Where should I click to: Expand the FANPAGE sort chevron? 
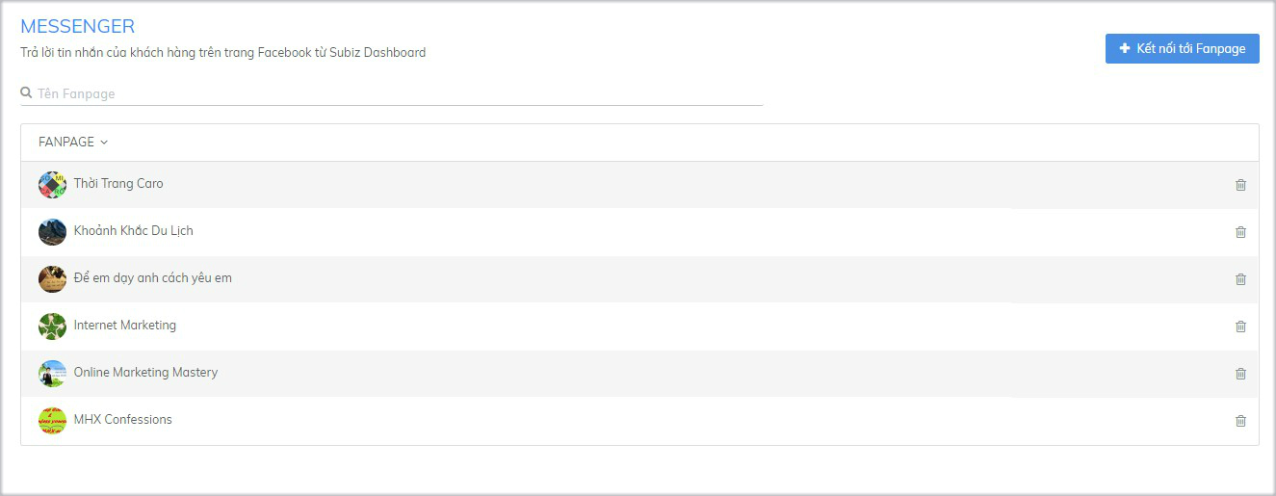pos(104,143)
